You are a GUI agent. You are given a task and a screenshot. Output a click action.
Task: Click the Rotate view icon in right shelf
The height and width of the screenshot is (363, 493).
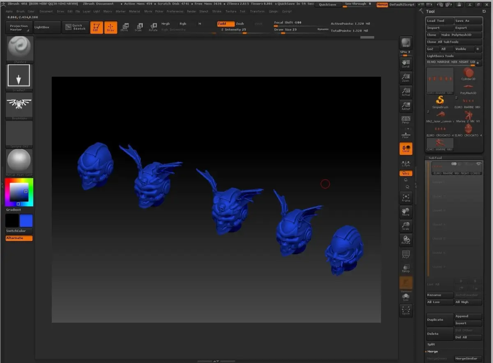[406, 240]
